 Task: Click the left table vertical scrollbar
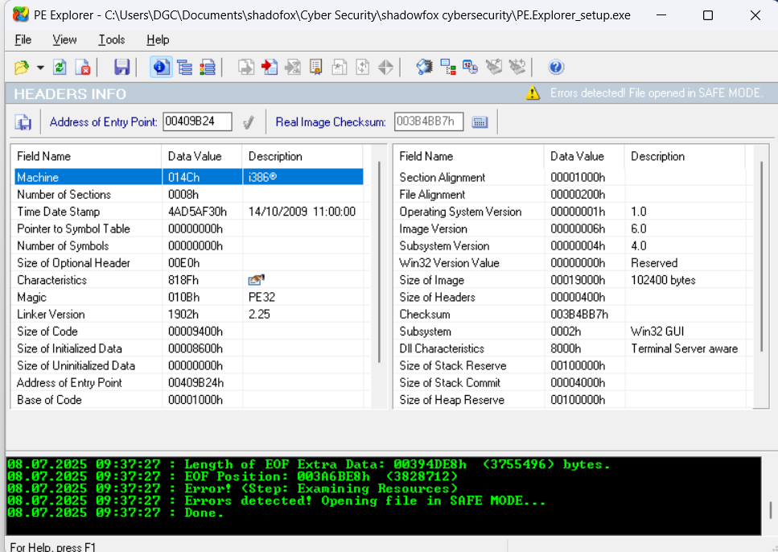click(x=379, y=262)
